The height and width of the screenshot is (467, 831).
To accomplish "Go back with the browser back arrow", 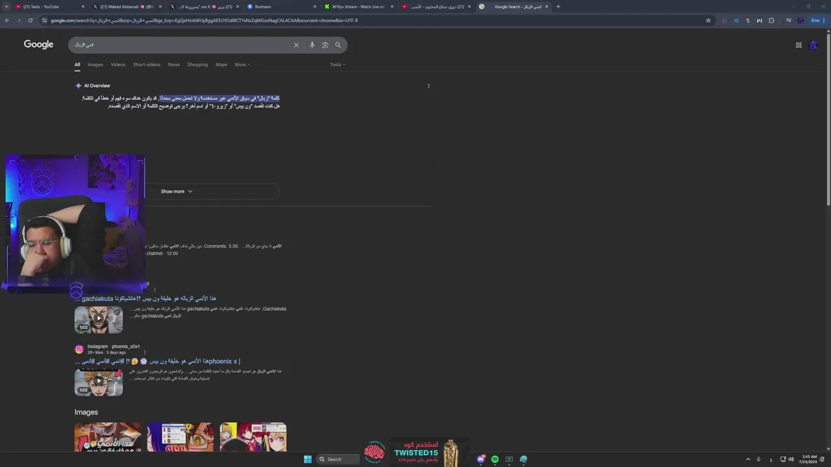I will [x=7, y=20].
